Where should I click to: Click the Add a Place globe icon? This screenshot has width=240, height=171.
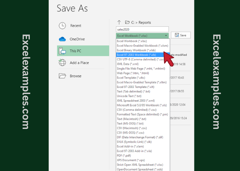(x=62, y=63)
